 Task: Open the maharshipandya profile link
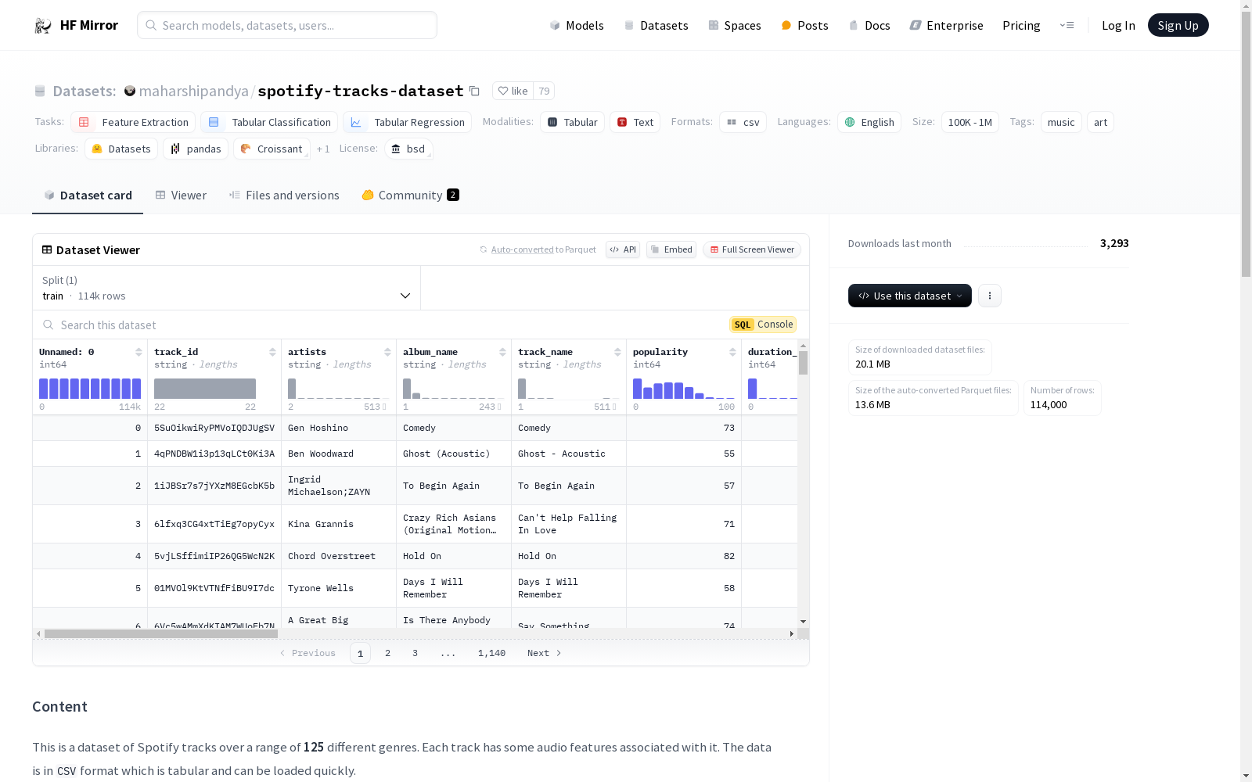tap(193, 91)
